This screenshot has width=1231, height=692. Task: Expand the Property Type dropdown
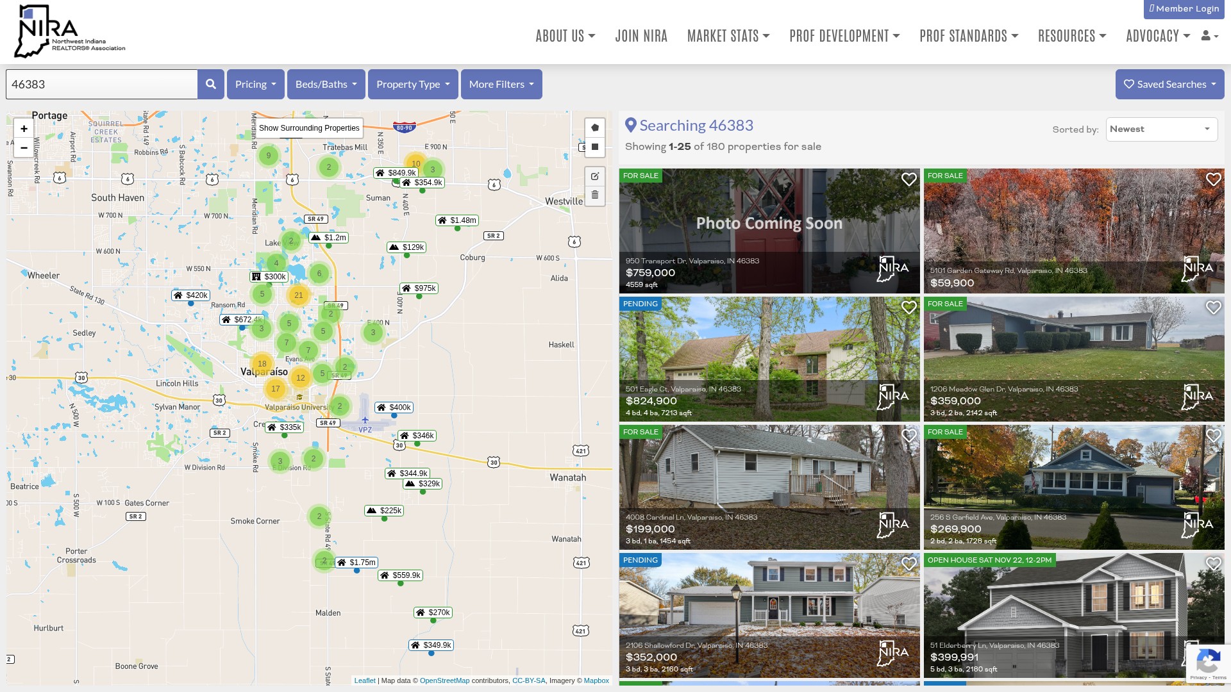pyautogui.click(x=413, y=84)
